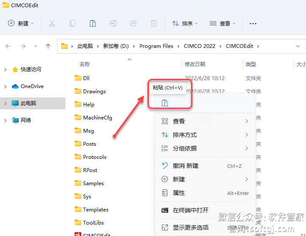Sort by 类型 column header
Screen dimensions: 306x236
point(251,64)
